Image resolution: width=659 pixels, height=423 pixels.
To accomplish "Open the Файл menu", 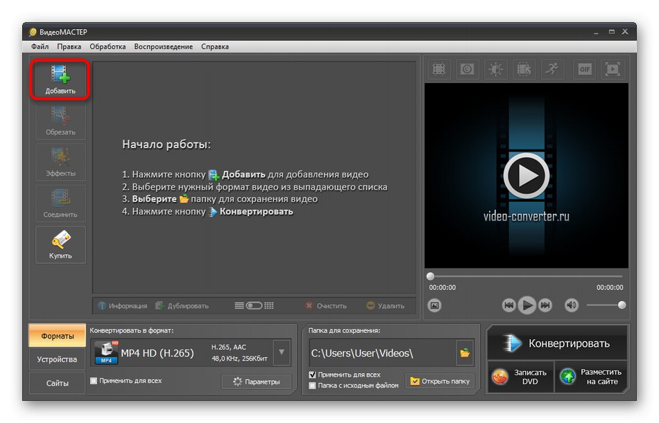I will point(40,46).
